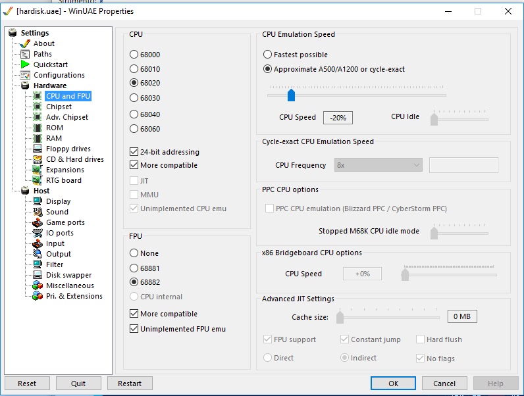Click the empty CPU Frequency text field

[463, 165]
